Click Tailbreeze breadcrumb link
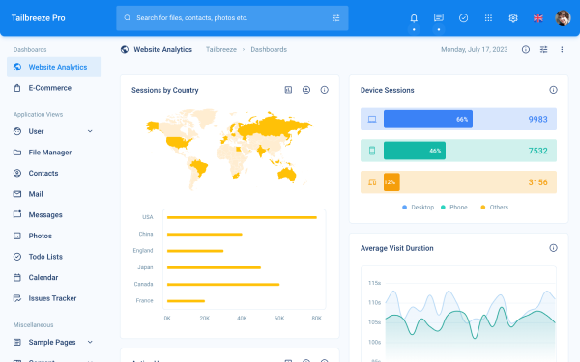580x362 pixels. click(221, 49)
